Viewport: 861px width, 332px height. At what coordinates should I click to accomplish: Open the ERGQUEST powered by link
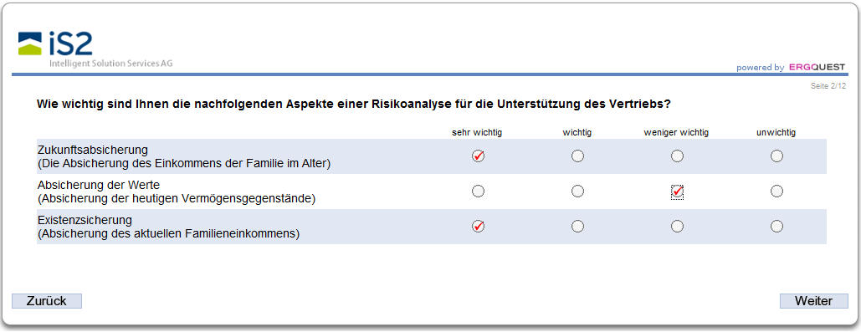point(790,68)
